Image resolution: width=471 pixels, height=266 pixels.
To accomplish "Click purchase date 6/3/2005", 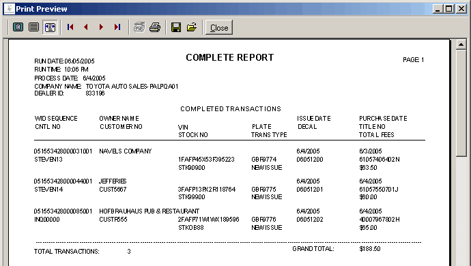I will (x=371, y=151).
